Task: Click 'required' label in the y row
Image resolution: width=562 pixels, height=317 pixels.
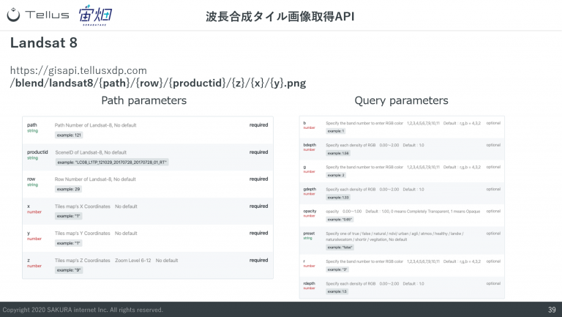Action: (258, 233)
